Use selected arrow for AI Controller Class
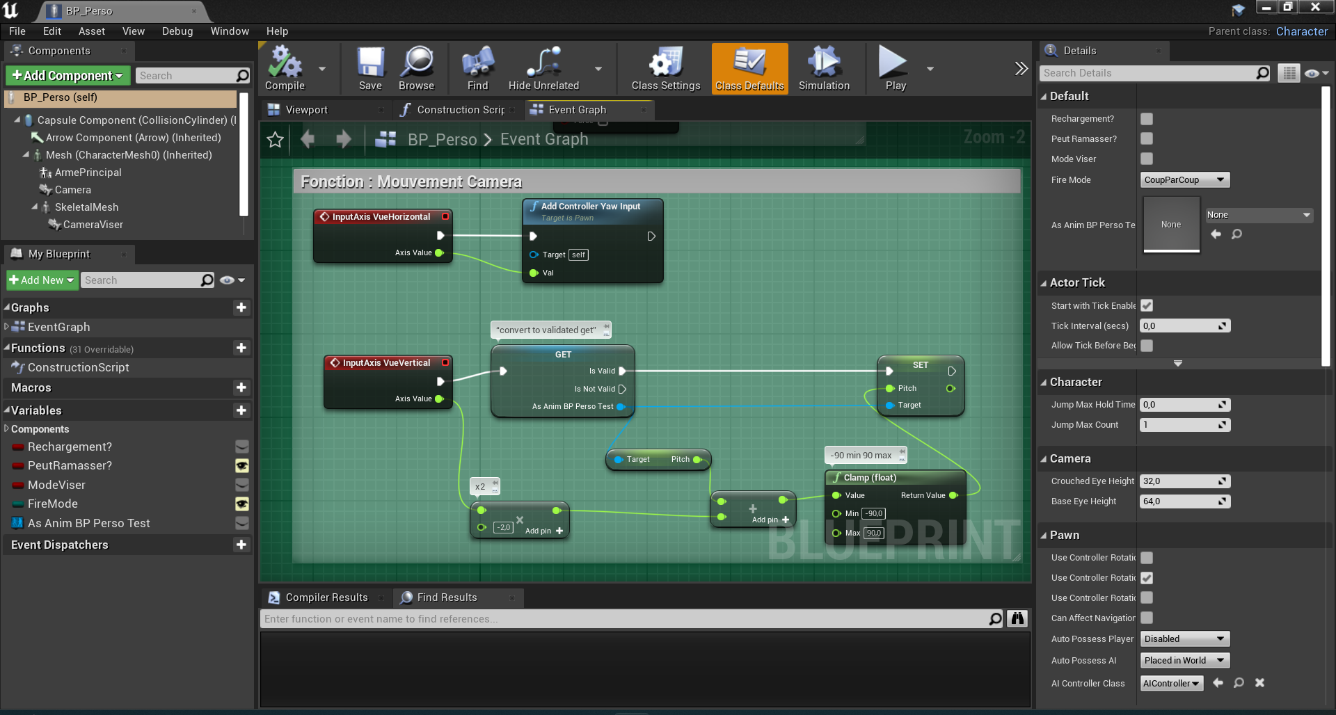 click(1218, 683)
